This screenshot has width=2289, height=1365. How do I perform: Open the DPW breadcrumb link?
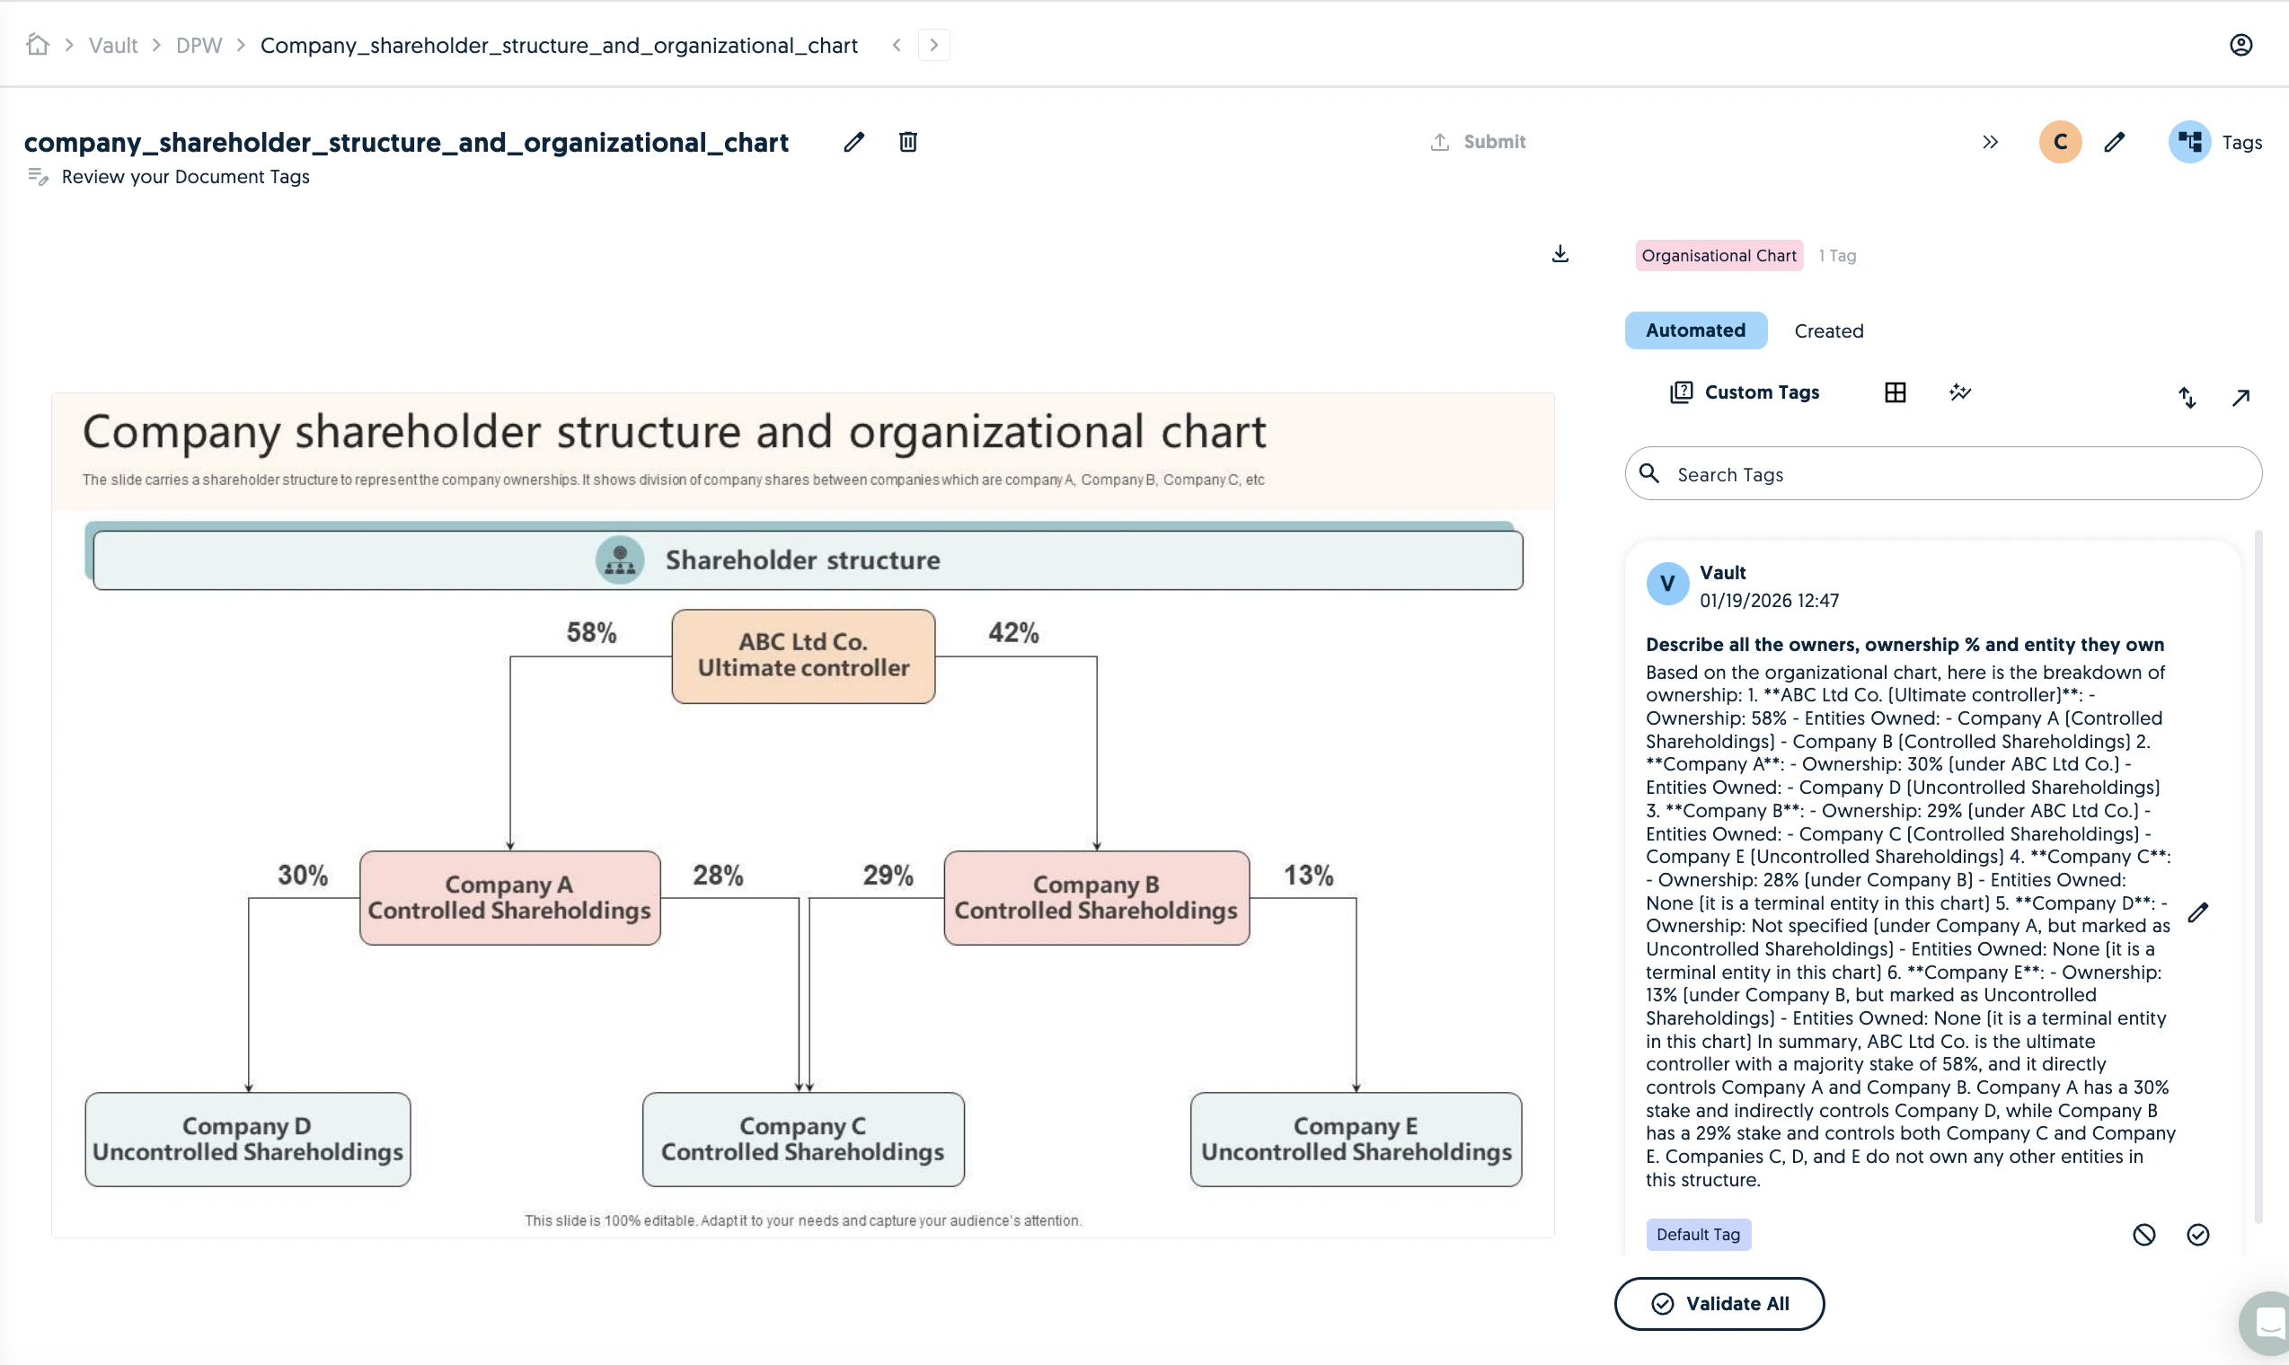(199, 45)
